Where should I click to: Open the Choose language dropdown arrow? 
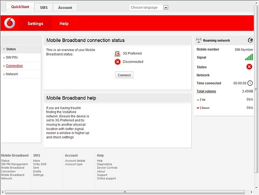click(166, 7)
